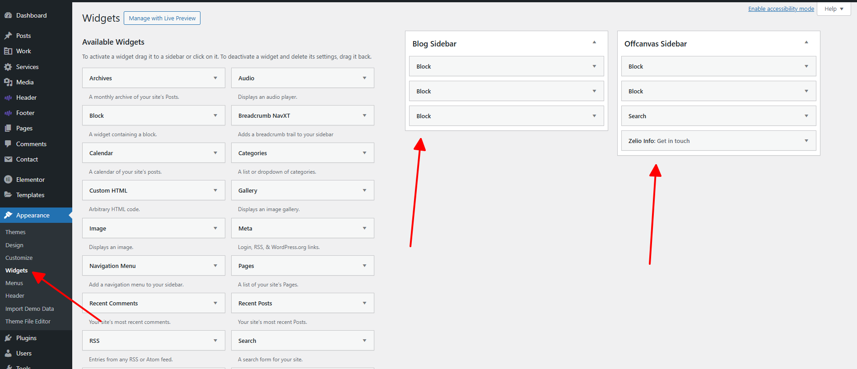Click the Footer menu icon
The image size is (857, 369).
pos(8,113)
